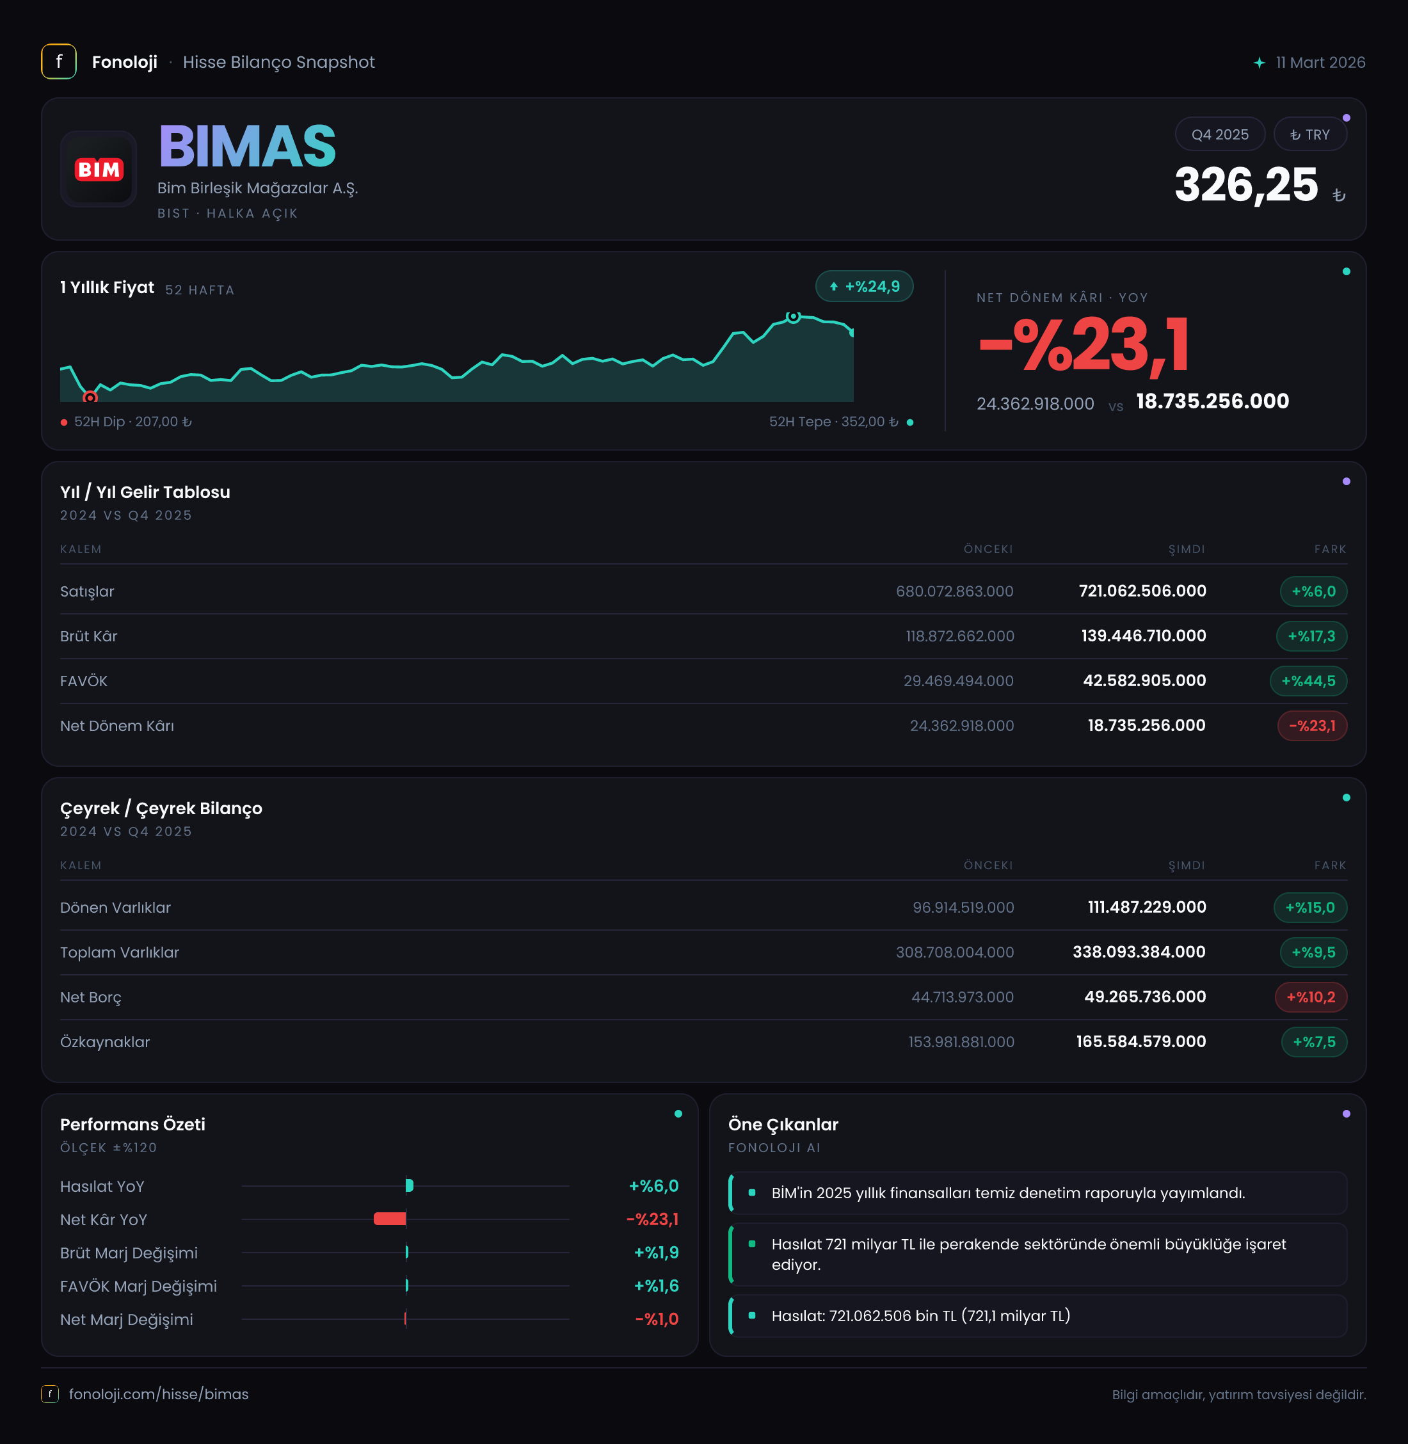Select the Q4 2025 period badge
Image resolution: width=1408 pixels, height=1444 pixels.
coord(1219,134)
